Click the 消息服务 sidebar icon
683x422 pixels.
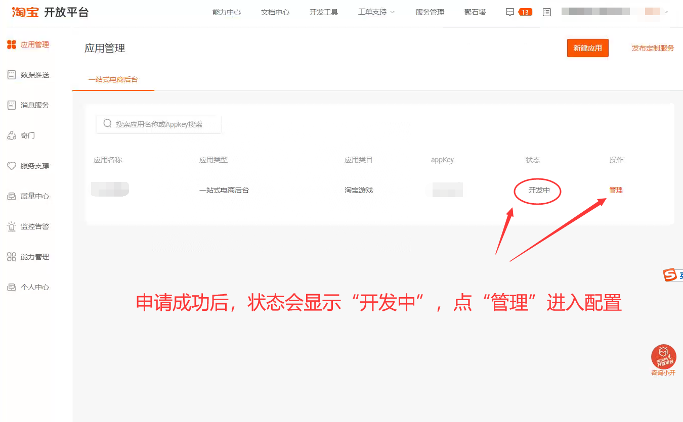click(12, 105)
